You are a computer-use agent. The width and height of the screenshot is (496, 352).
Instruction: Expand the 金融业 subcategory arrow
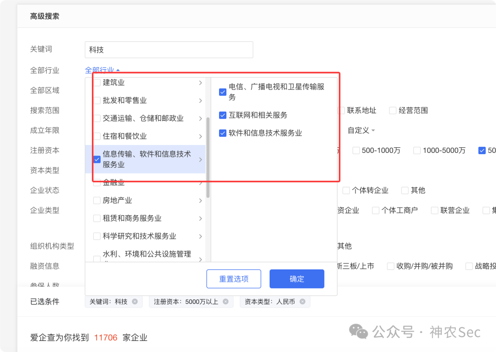point(200,182)
